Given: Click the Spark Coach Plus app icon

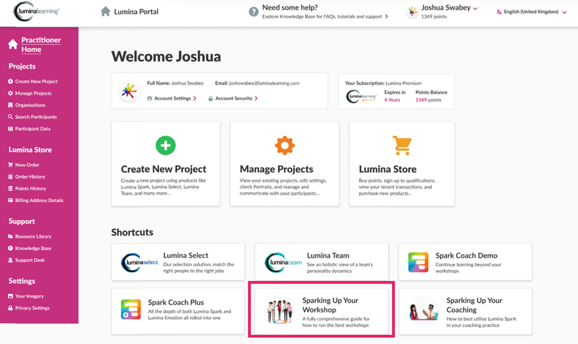Looking at the screenshot, I should (131, 309).
